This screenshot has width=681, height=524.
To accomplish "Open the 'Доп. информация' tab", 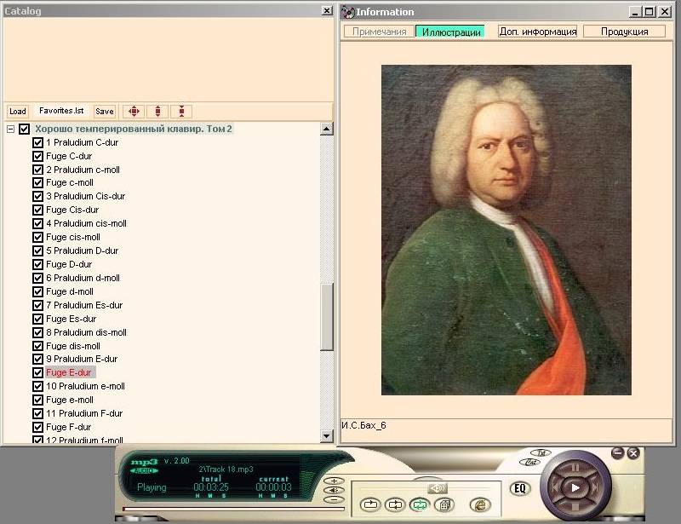I will (538, 32).
